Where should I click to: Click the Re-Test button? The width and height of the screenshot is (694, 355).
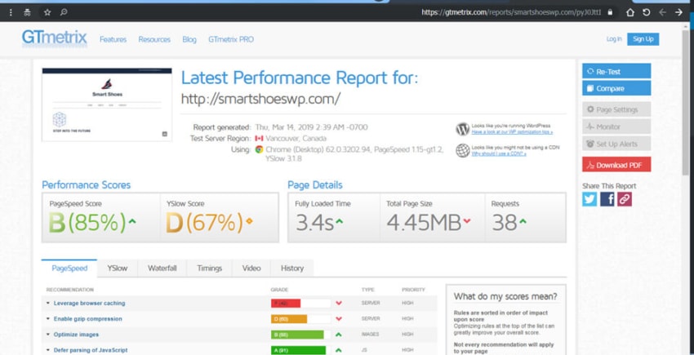tap(616, 71)
